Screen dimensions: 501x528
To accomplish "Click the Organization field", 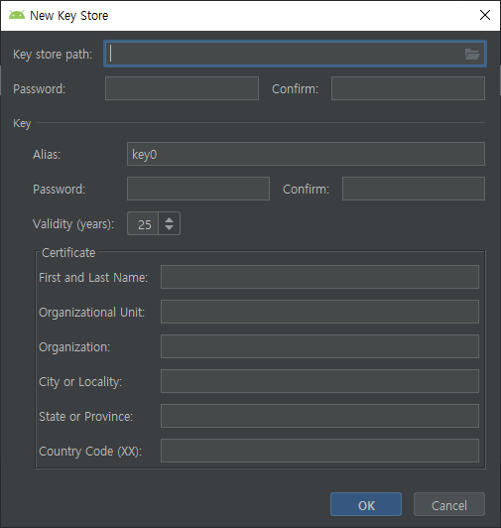I will tap(319, 346).
